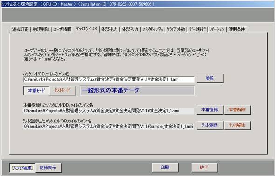The height and width of the screenshot is (176, 275).
Task: Select 記録表示 mode at bottom
Action: coord(48,168)
